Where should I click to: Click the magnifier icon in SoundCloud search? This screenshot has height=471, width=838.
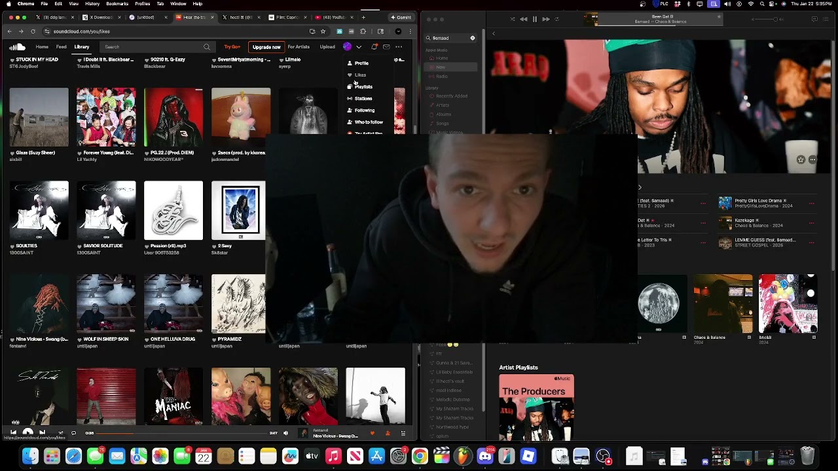click(207, 47)
